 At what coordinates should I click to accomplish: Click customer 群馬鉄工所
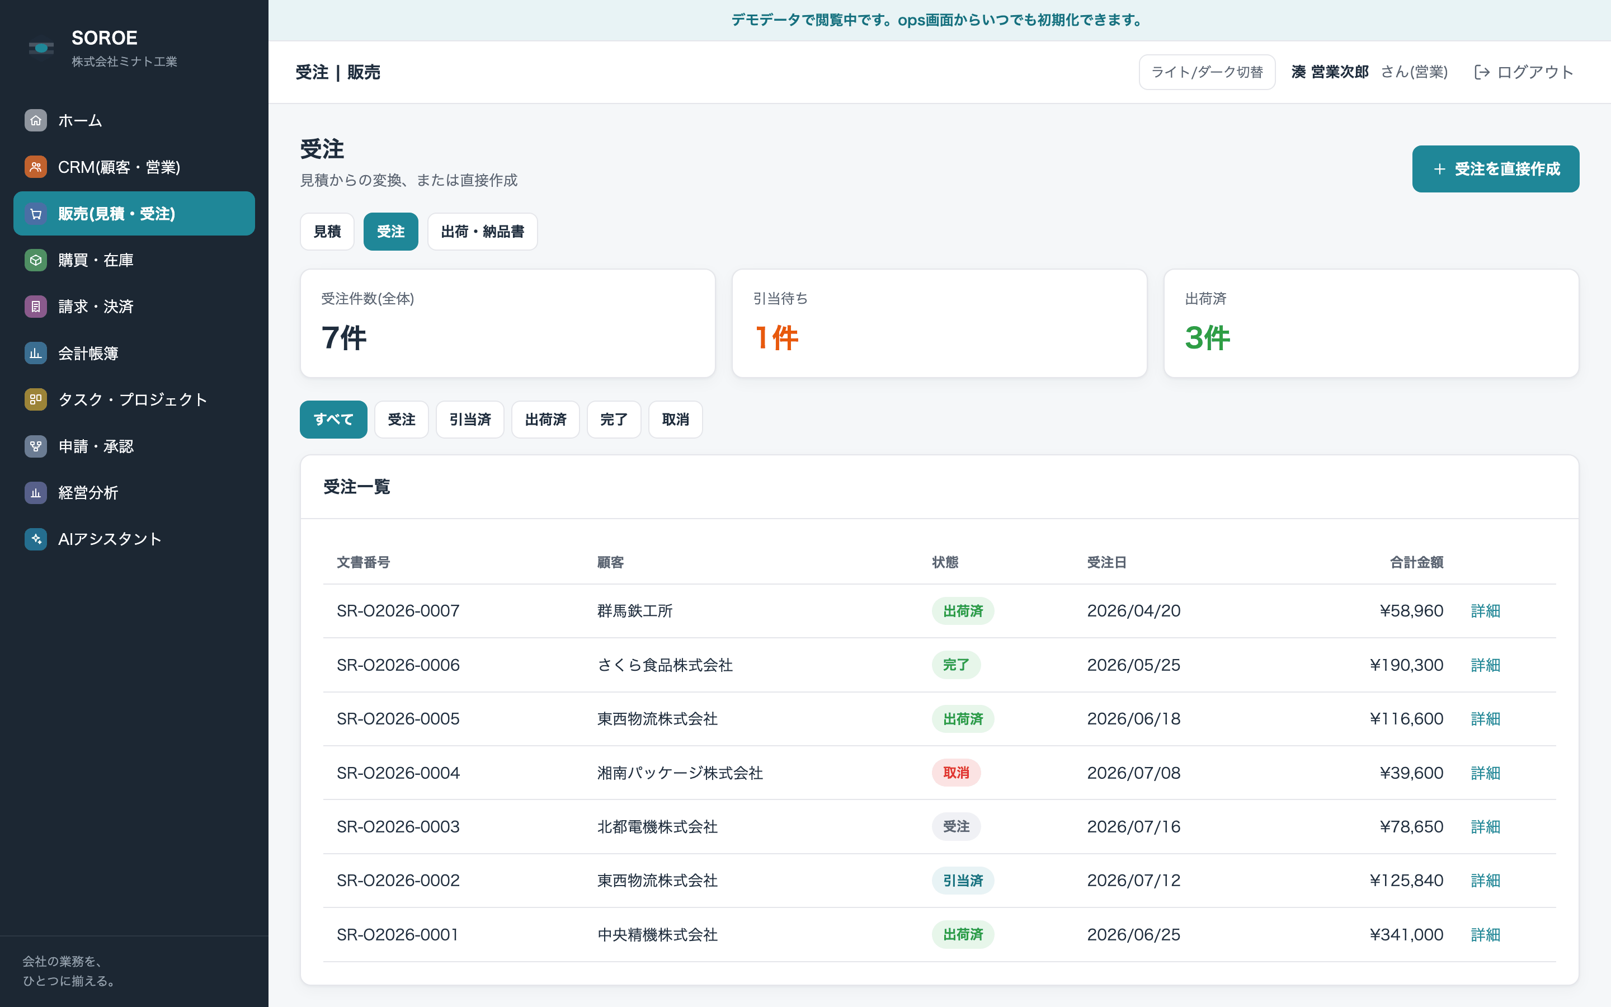click(x=635, y=611)
